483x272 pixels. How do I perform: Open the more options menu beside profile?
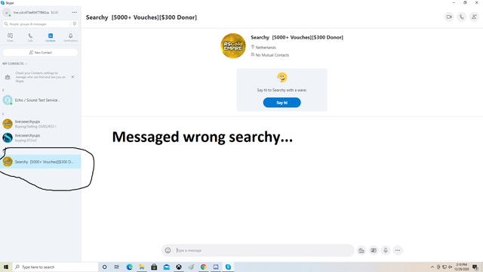point(75,12)
